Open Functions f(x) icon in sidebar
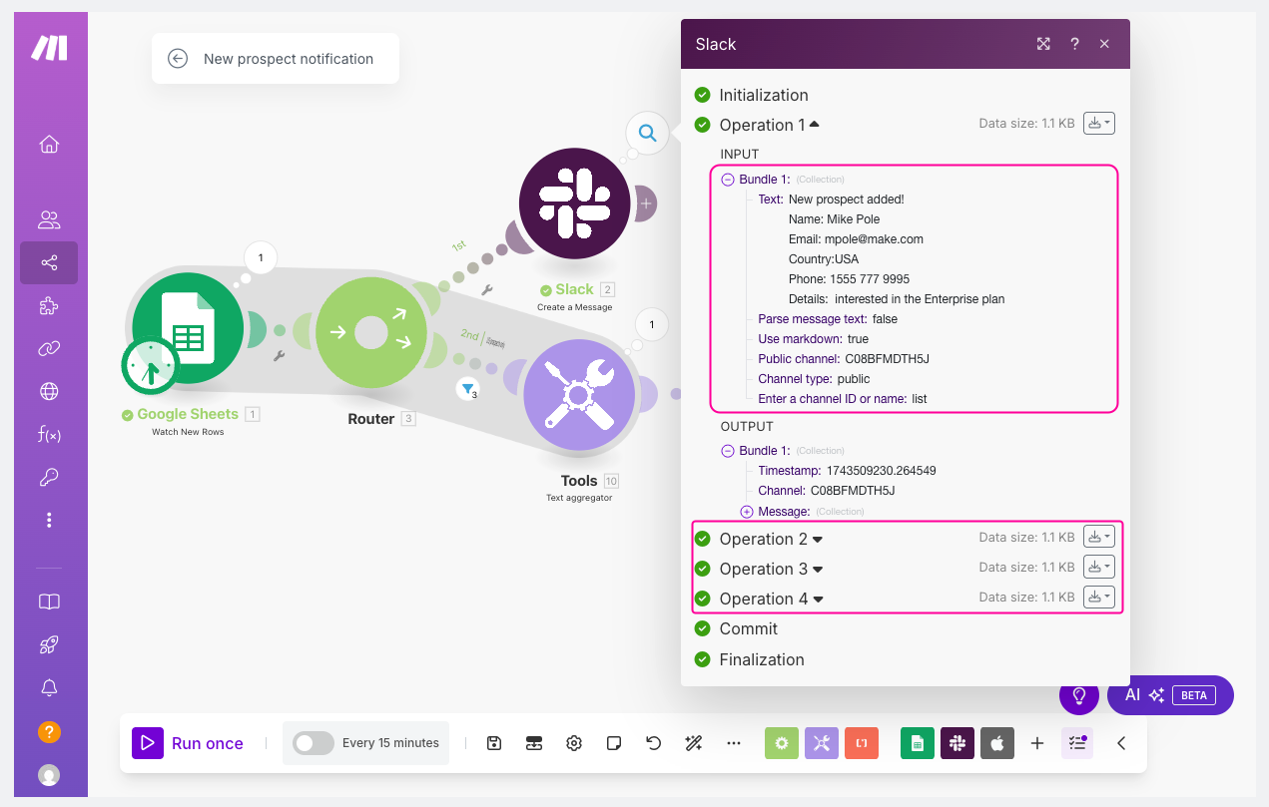Viewport: 1269px width, 807px height. click(x=49, y=434)
